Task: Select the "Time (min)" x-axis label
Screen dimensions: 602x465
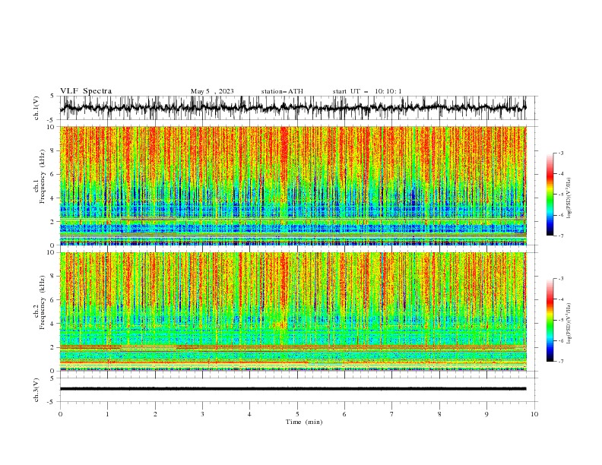Action: (304, 422)
